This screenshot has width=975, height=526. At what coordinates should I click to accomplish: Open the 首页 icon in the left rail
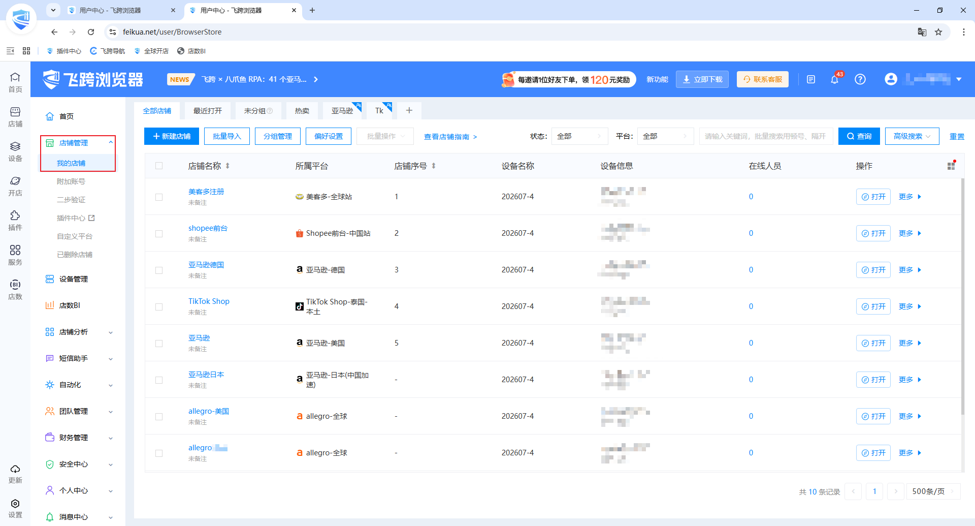(15, 82)
